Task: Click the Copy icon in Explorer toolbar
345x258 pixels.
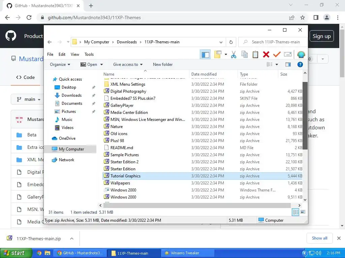Action: tap(245, 54)
